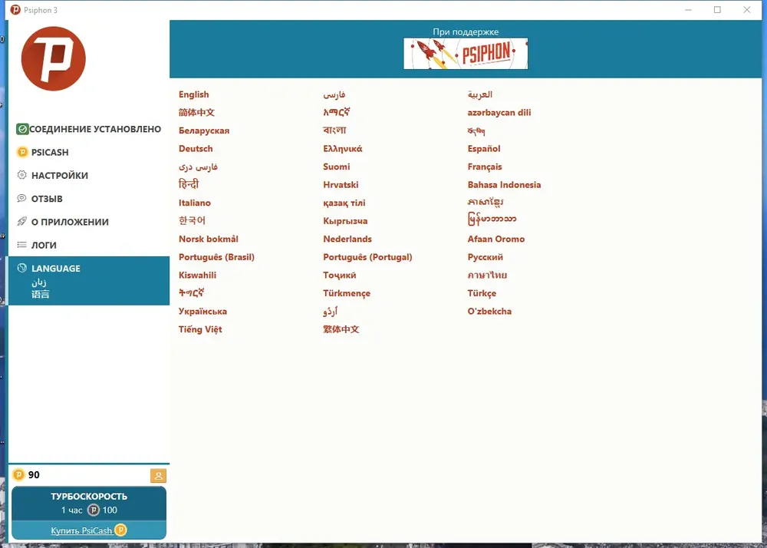Select Afaan Oromo language
Viewport: 767px width, 548px height.
click(x=496, y=239)
